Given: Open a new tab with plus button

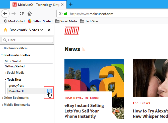Looking at the screenshot, I should coord(71,4).
